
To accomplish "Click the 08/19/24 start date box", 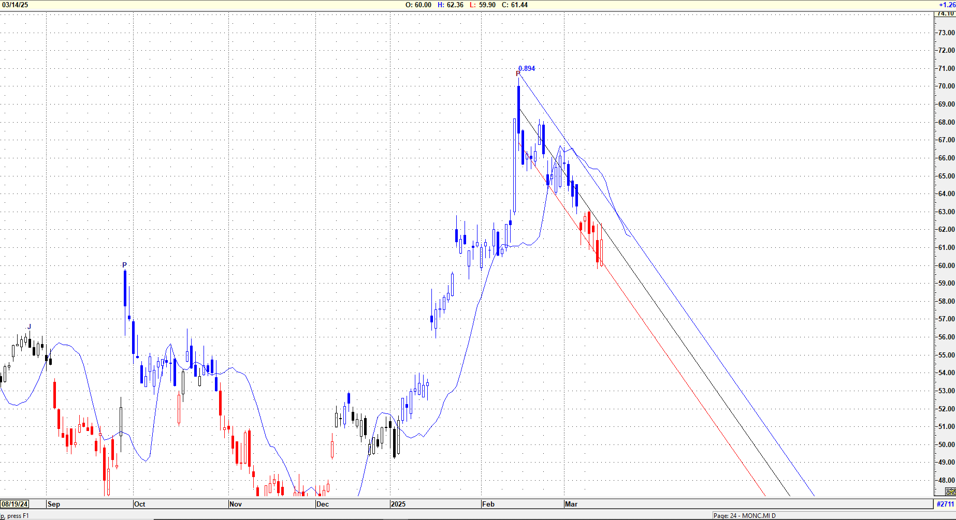I will pos(15,504).
